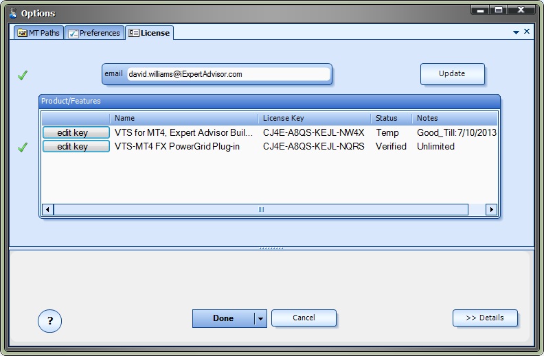The width and height of the screenshot is (544, 356).
Task: Click the Options window app icon
Action: [13, 13]
